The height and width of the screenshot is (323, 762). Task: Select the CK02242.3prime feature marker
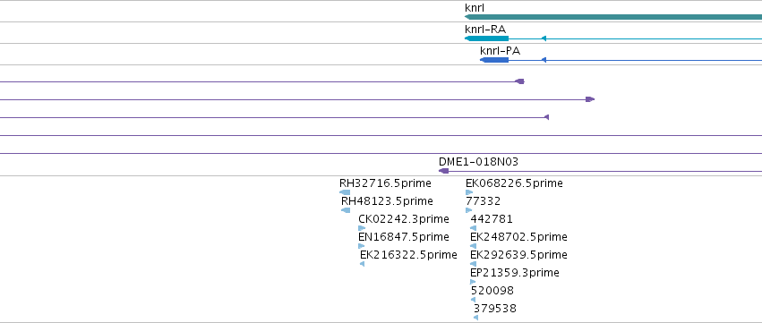point(362,228)
